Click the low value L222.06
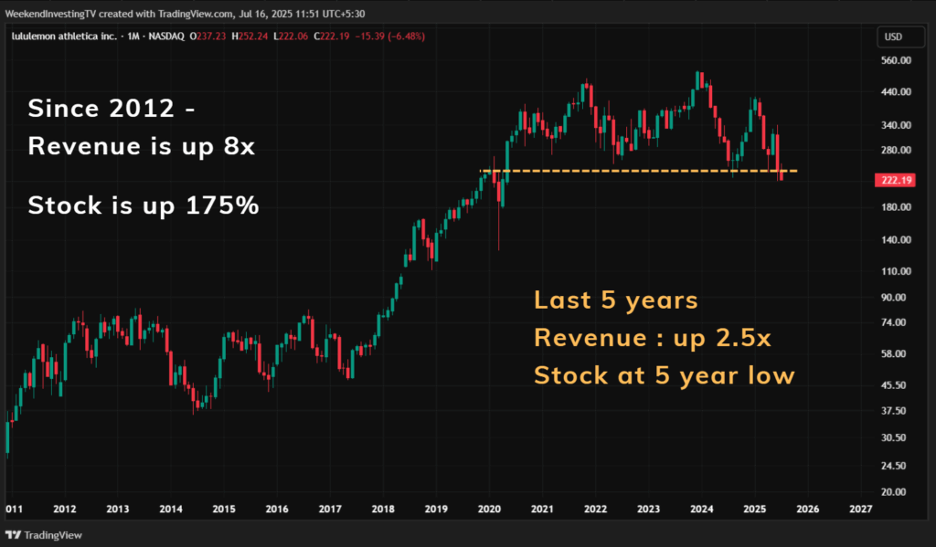This screenshot has width=936, height=547. point(291,37)
